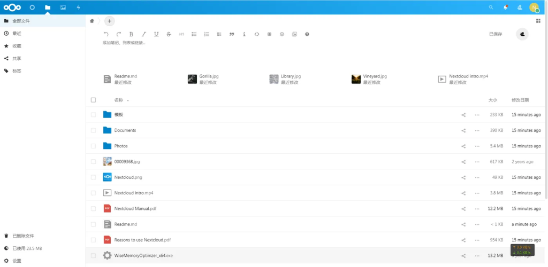Open the Gorilla.jpg recent file thumbnail
This screenshot has width=548, height=267.
[193, 79]
